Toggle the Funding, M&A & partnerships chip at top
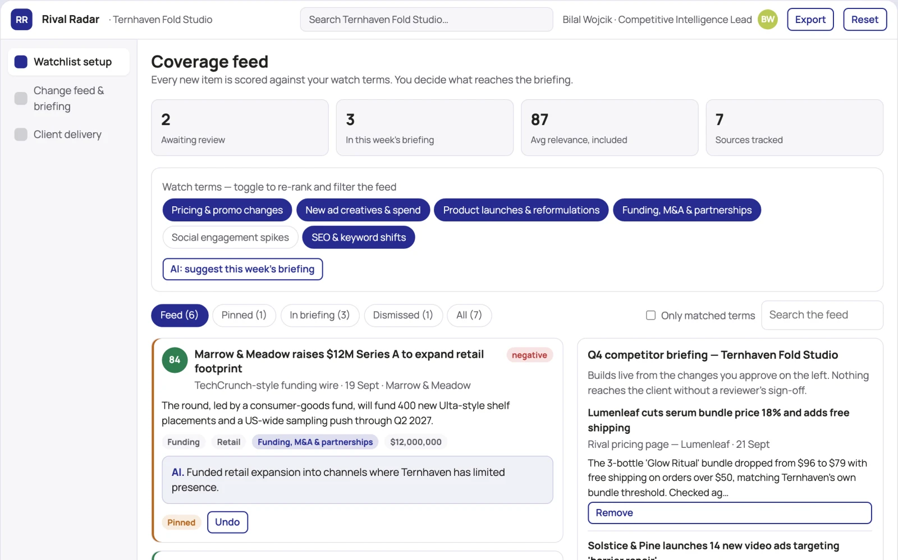The width and height of the screenshot is (898, 560). point(687,210)
